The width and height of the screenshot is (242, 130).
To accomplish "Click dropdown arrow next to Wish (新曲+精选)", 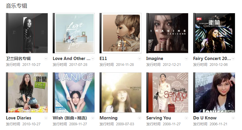I will 93,118.
